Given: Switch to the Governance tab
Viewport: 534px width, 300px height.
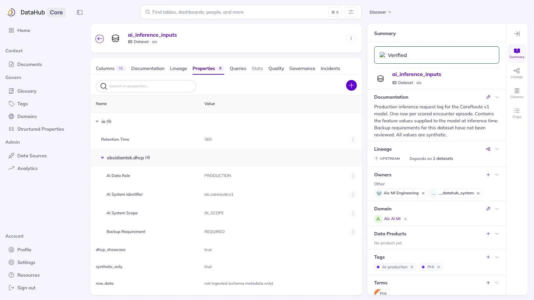Looking at the screenshot, I should click(302, 68).
